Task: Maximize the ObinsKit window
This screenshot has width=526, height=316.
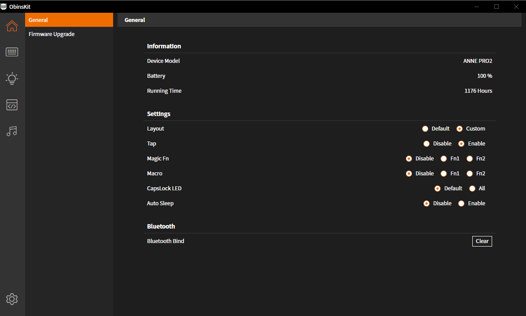Action: 497,6
